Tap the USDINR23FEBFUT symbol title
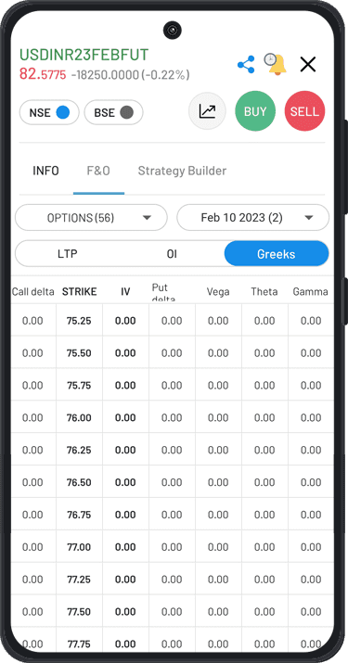This screenshot has height=663, width=348. [x=84, y=55]
